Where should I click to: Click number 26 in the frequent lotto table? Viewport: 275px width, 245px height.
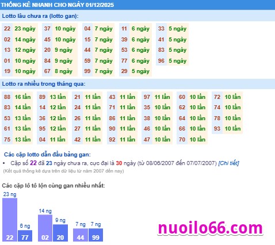(77, 118)
